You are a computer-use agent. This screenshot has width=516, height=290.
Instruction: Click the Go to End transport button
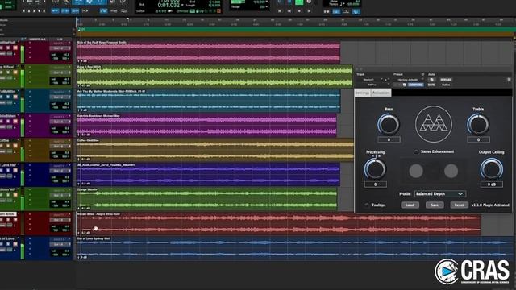[309, 10]
